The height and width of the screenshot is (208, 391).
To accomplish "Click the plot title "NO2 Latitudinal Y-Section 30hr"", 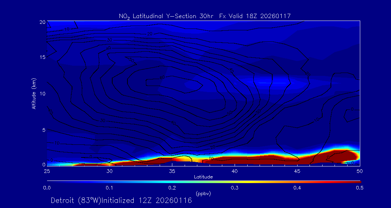I will pos(166,16).
